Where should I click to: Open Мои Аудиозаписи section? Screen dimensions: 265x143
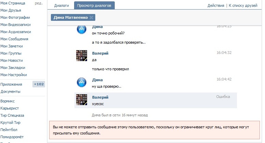[16, 32]
